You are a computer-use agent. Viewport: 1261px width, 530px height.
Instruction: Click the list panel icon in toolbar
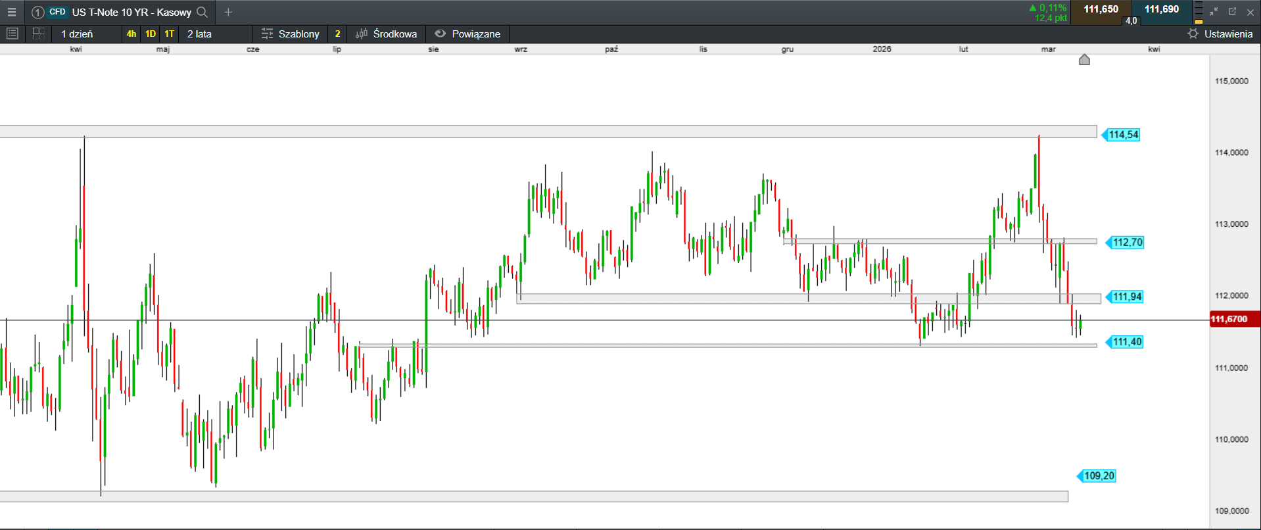(x=12, y=34)
